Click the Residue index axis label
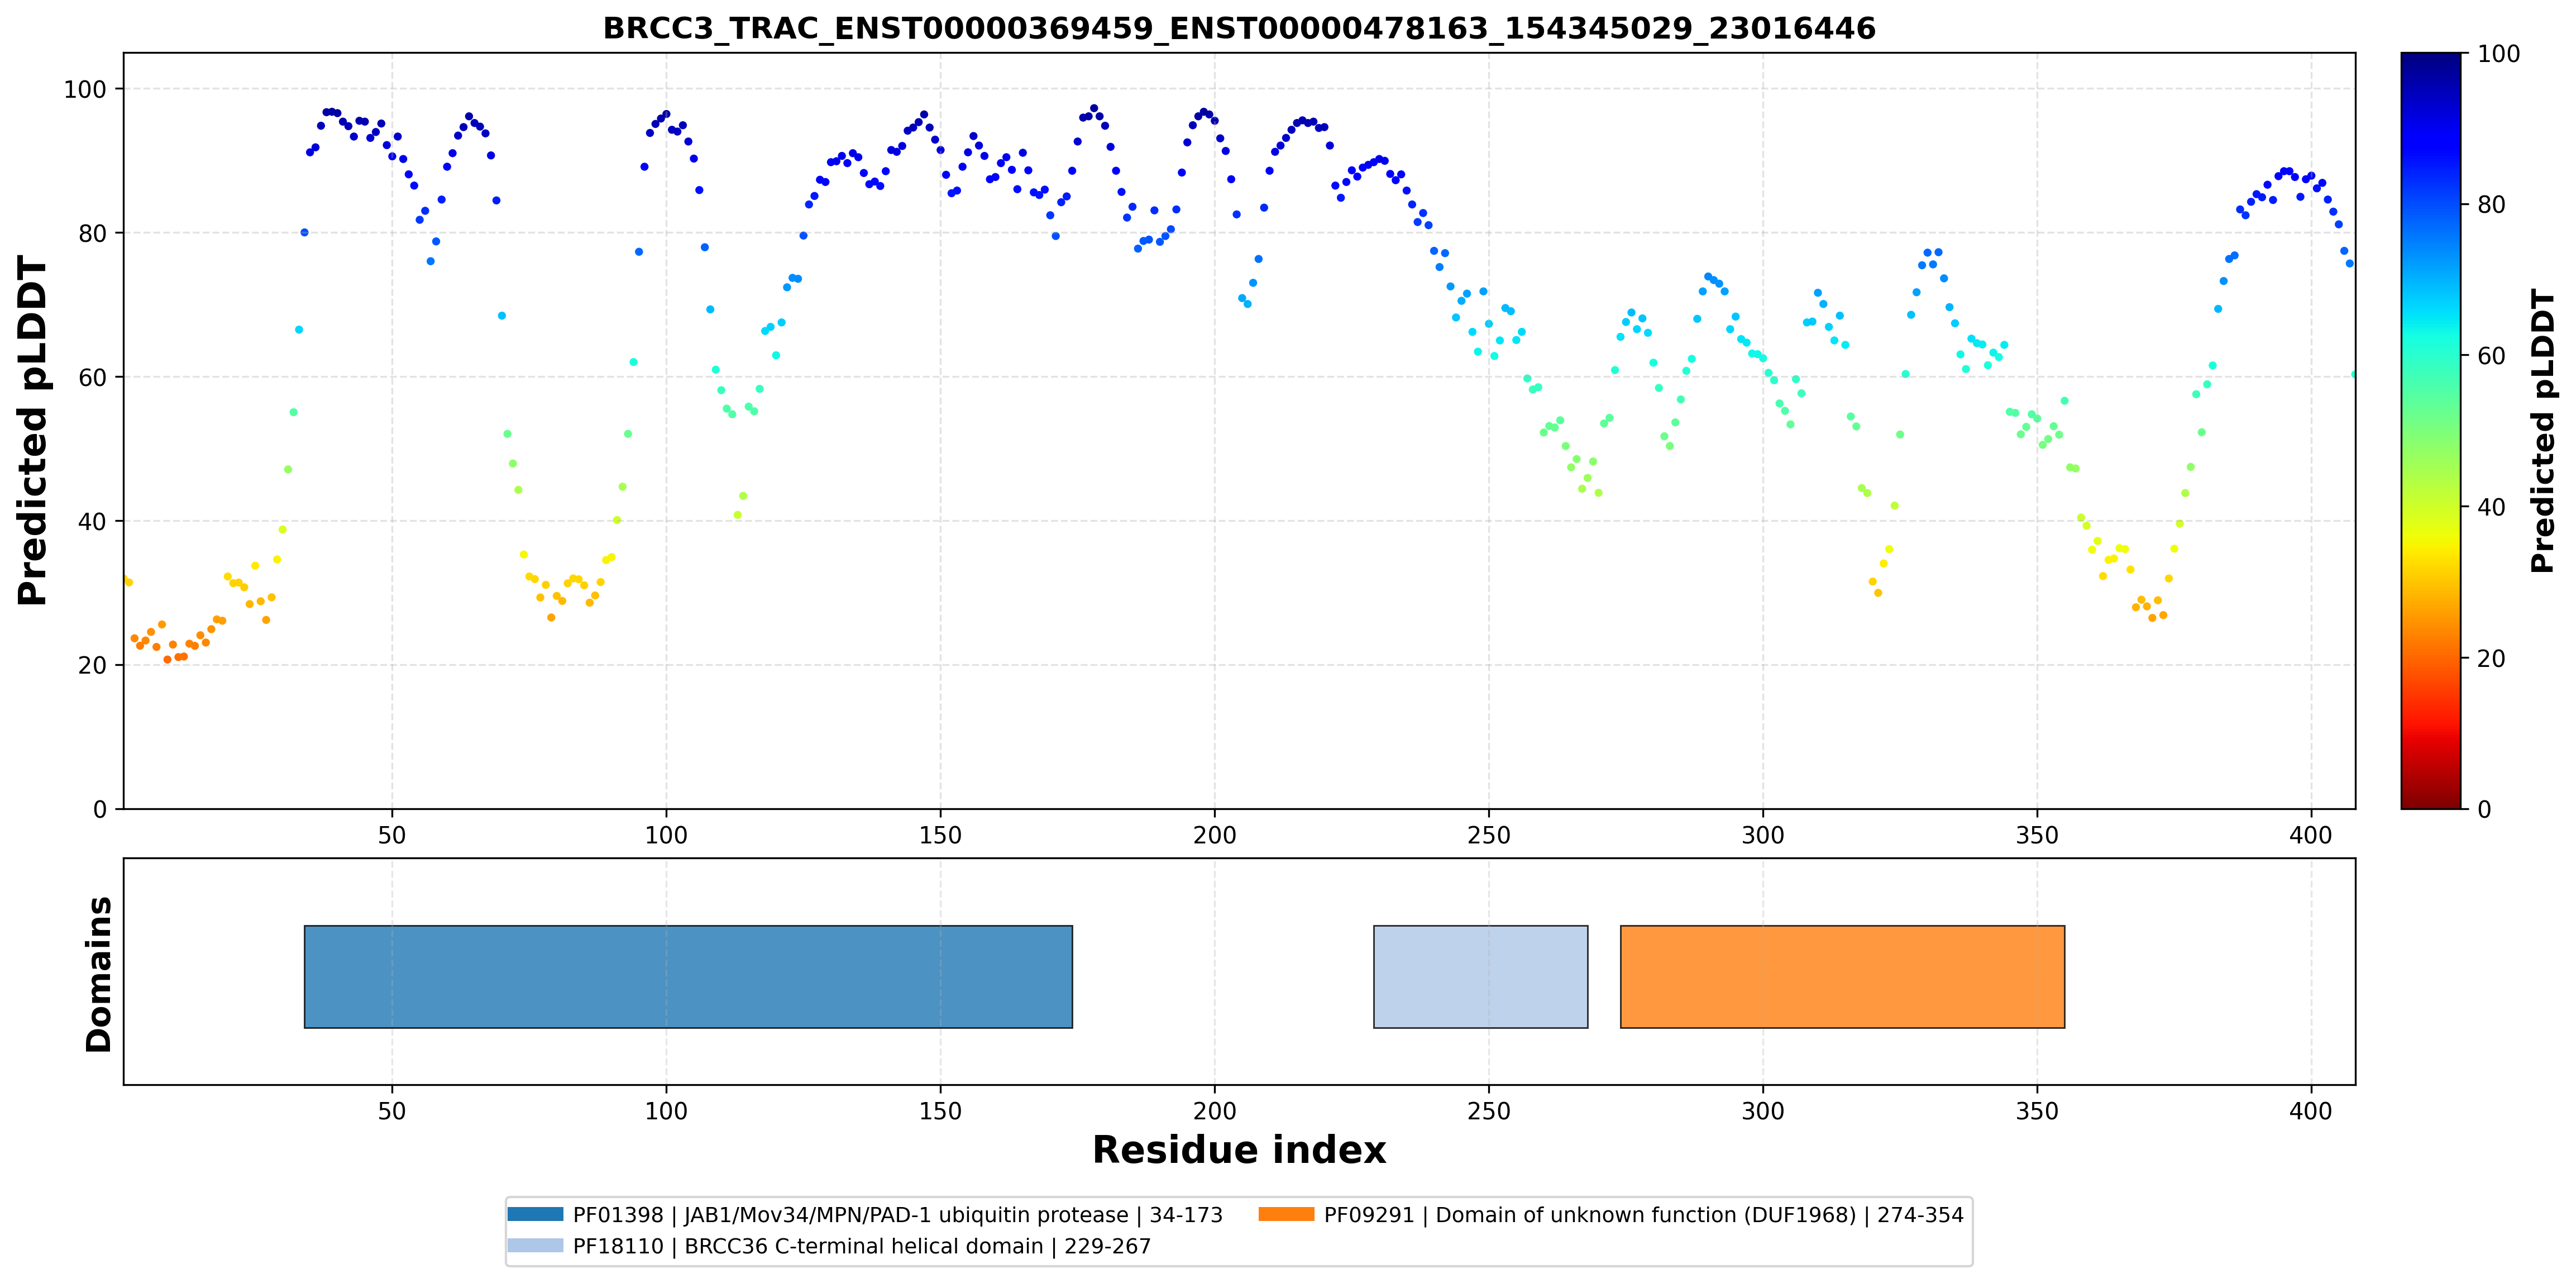The height and width of the screenshot is (1283, 2576). point(1239,1150)
